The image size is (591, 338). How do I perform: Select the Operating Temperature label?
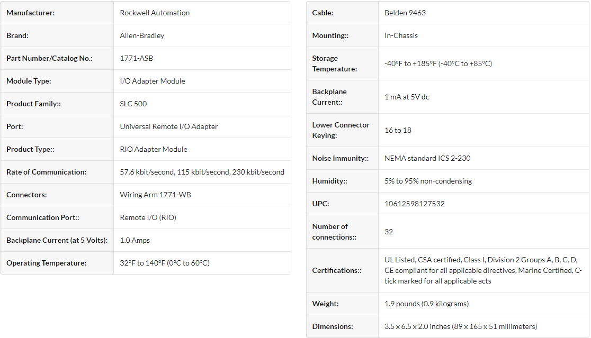[x=47, y=263]
